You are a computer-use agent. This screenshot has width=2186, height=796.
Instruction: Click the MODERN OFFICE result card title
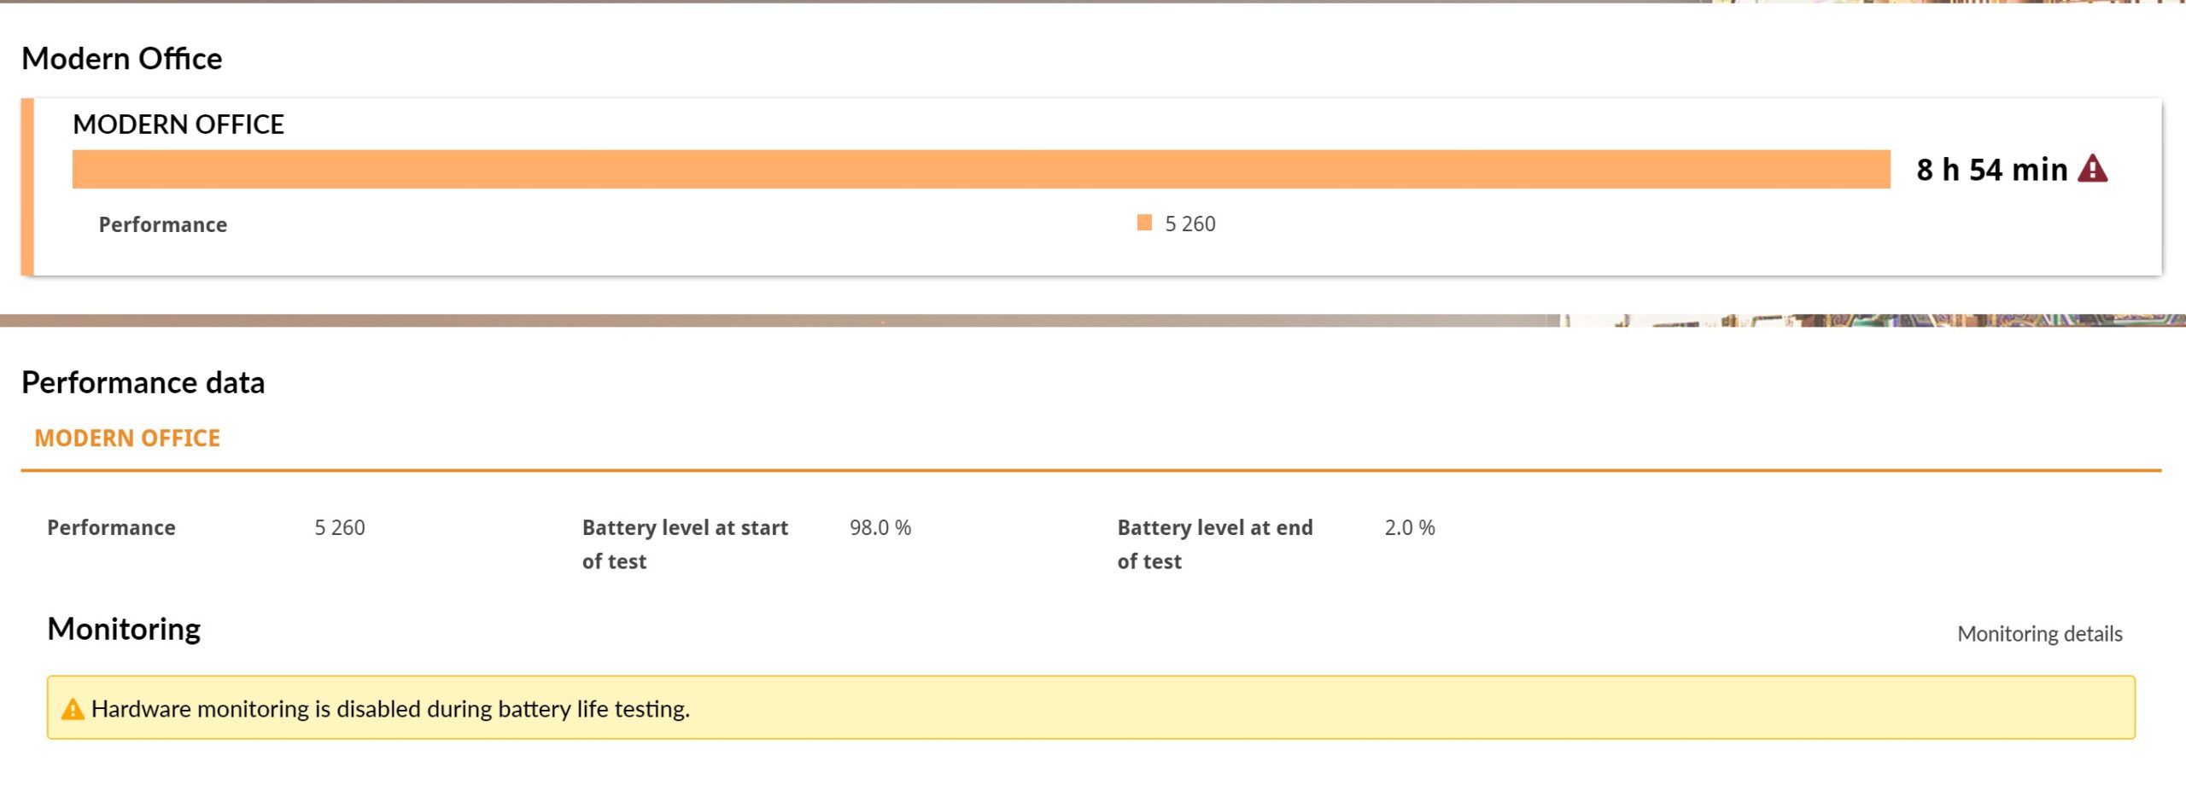tap(178, 125)
